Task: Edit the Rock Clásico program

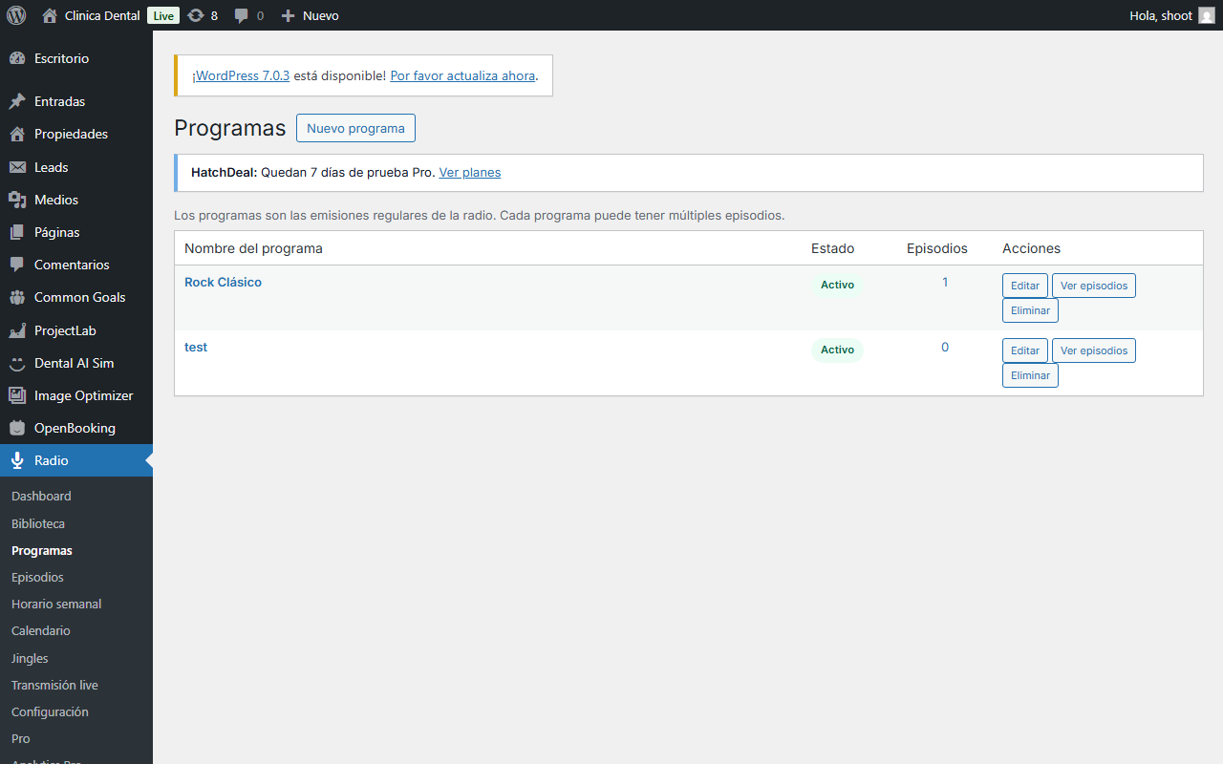Action: (x=1025, y=286)
